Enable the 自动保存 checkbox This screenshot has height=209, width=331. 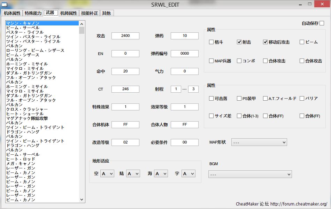point(322,23)
